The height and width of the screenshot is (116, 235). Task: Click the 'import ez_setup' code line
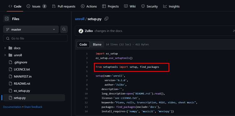(x=107, y=54)
